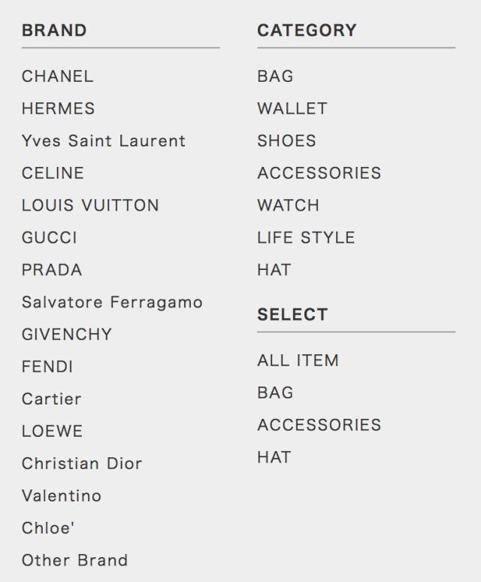Open HAT under the Category section

[x=274, y=270]
